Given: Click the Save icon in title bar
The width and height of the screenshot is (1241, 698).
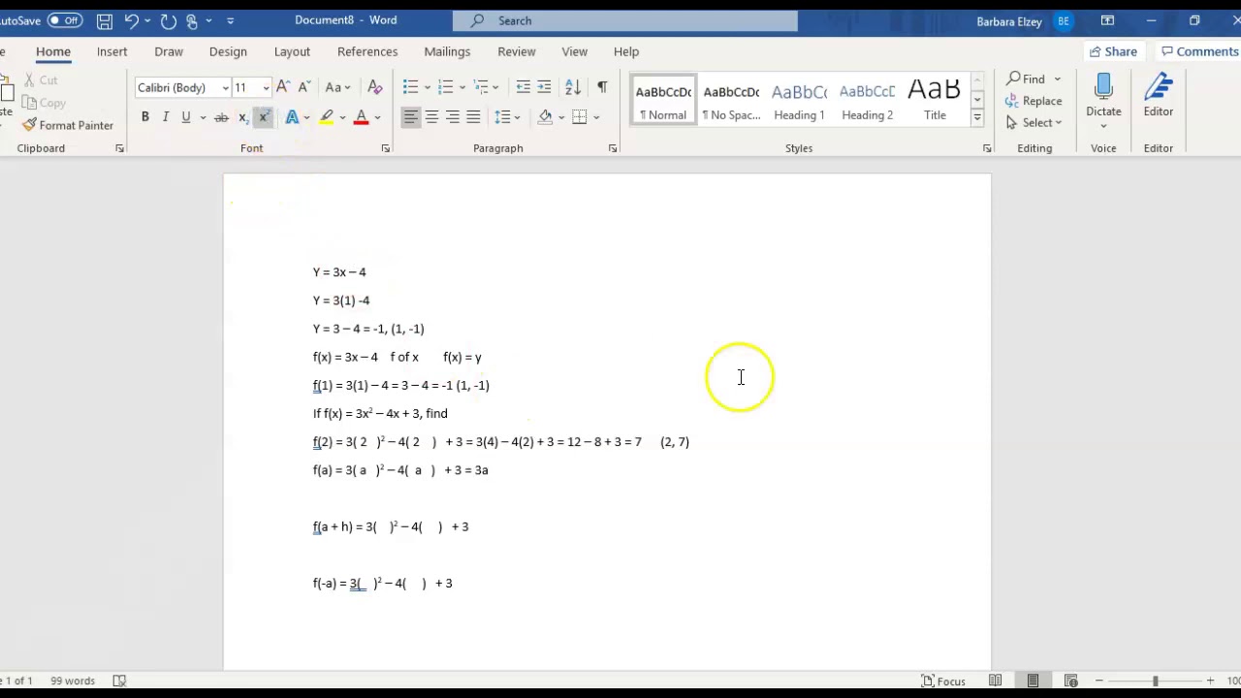Looking at the screenshot, I should click(104, 20).
